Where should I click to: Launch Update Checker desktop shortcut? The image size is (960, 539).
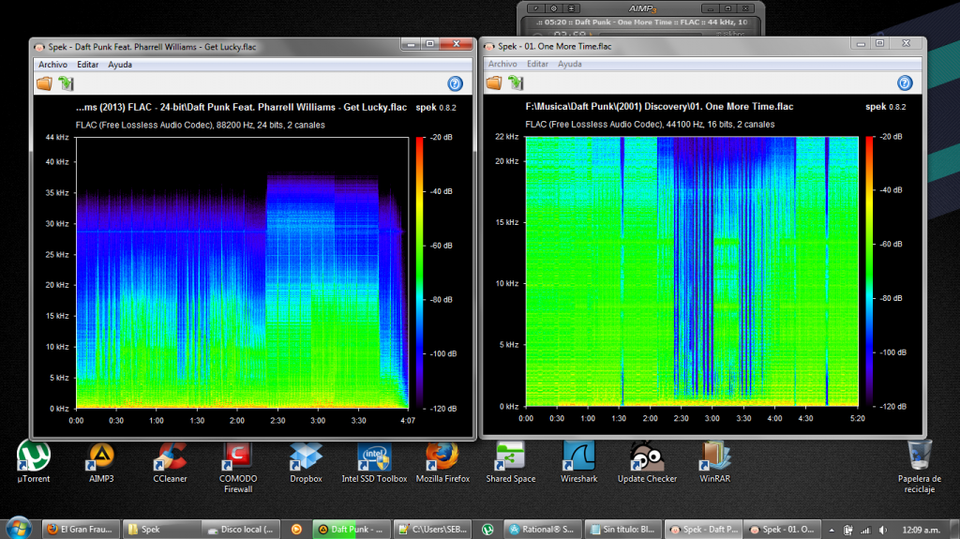[647, 462]
